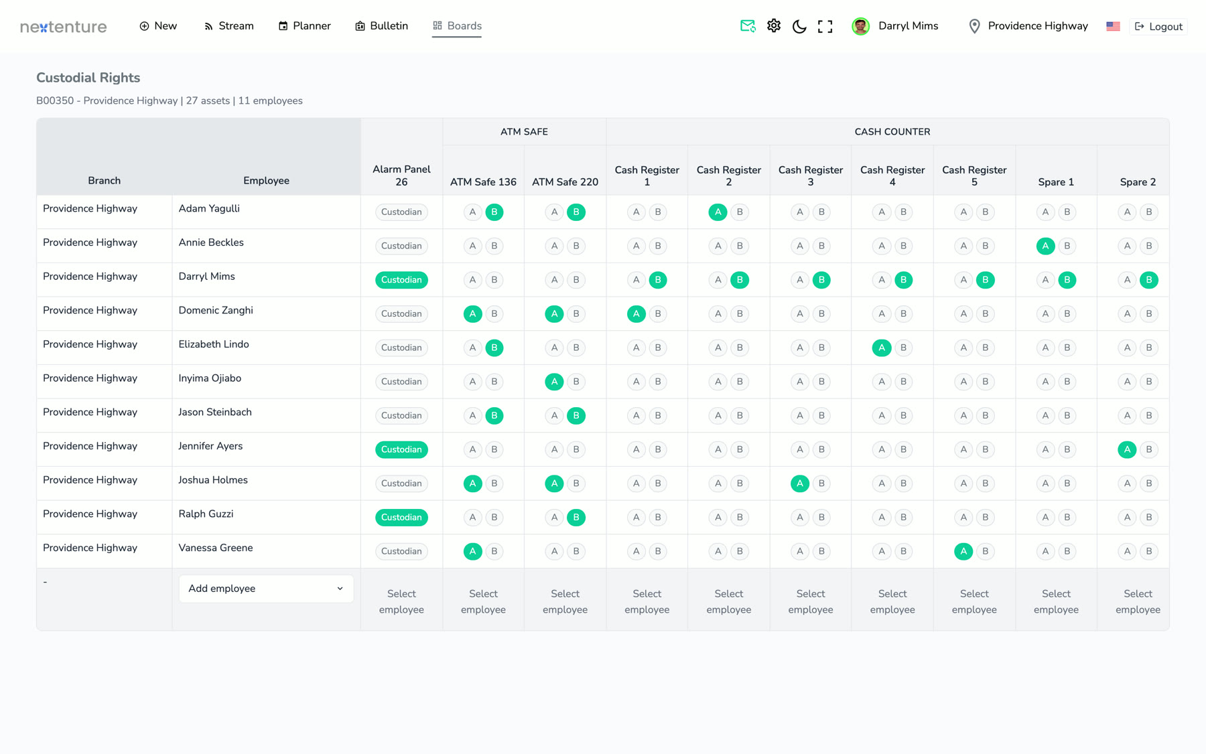Toggle Custodian for Jennifer Ayers

click(401, 449)
